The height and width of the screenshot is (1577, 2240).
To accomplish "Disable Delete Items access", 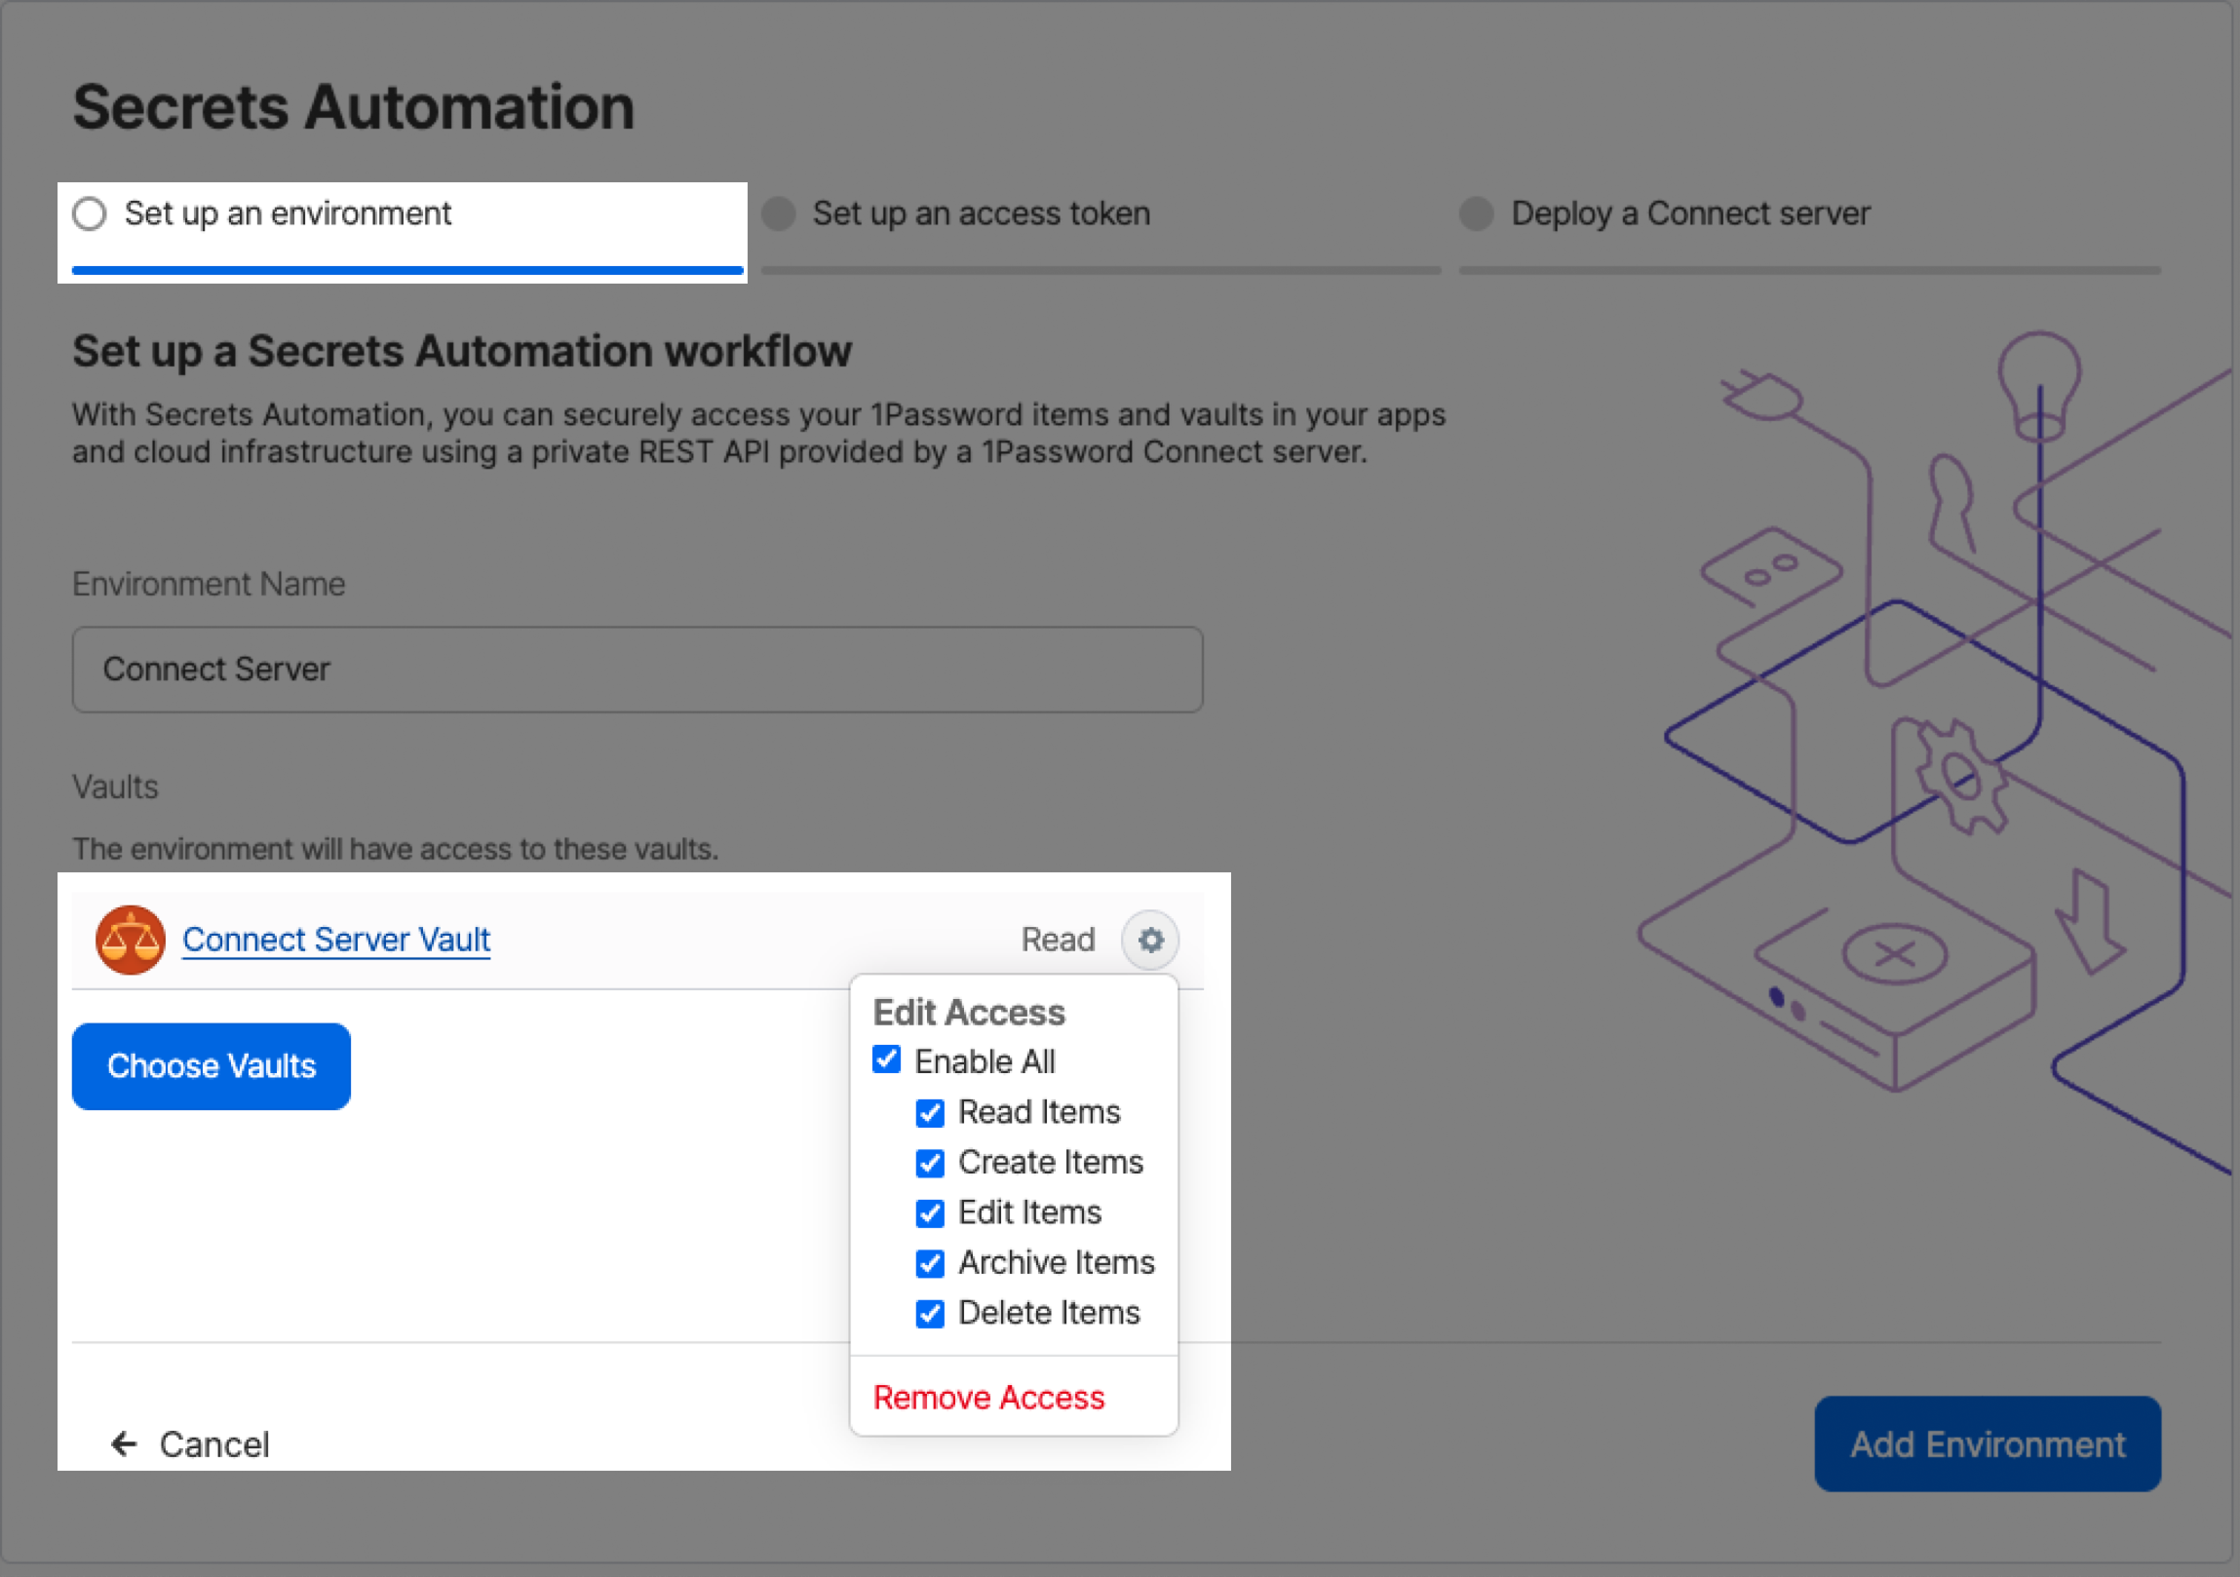I will coord(930,1314).
